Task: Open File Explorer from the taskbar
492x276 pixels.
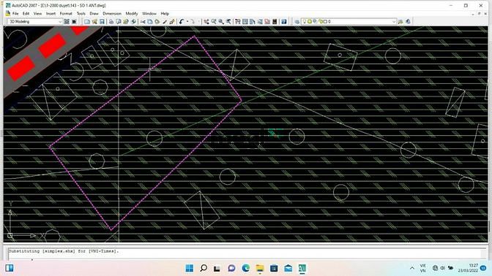Action: (260, 268)
